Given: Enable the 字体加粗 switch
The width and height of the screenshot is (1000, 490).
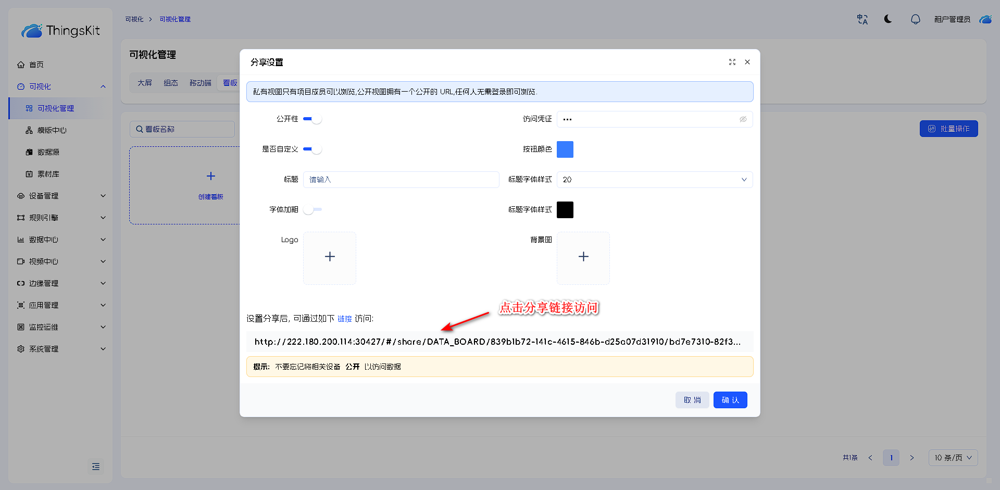Looking at the screenshot, I should point(312,210).
